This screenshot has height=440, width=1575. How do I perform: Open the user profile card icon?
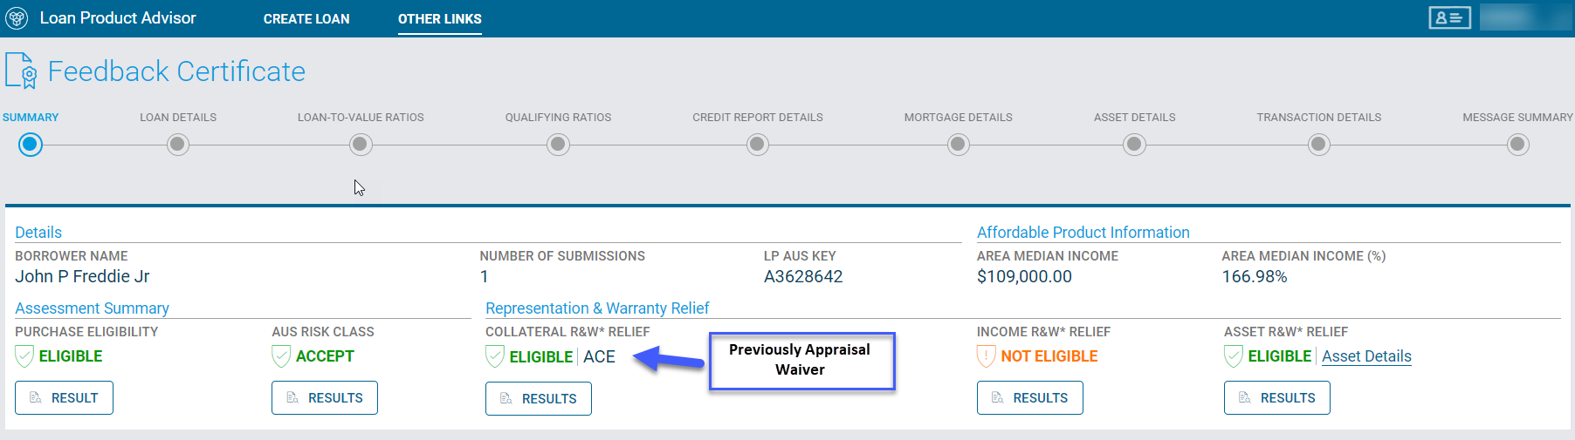click(x=1449, y=17)
